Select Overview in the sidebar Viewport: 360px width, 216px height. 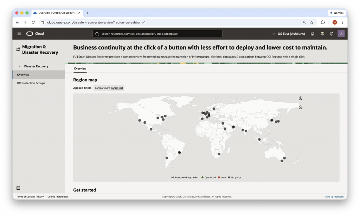39,74
